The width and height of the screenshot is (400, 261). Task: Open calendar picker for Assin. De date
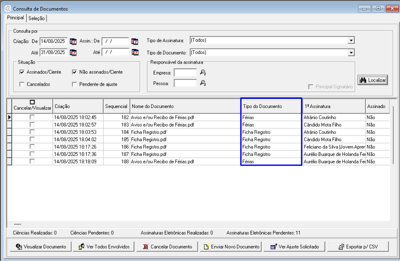tap(135, 42)
